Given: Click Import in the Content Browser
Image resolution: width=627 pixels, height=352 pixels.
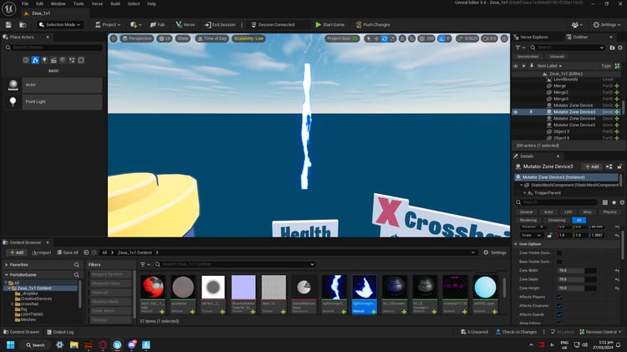Looking at the screenshot, I should (x=42, y=253).
